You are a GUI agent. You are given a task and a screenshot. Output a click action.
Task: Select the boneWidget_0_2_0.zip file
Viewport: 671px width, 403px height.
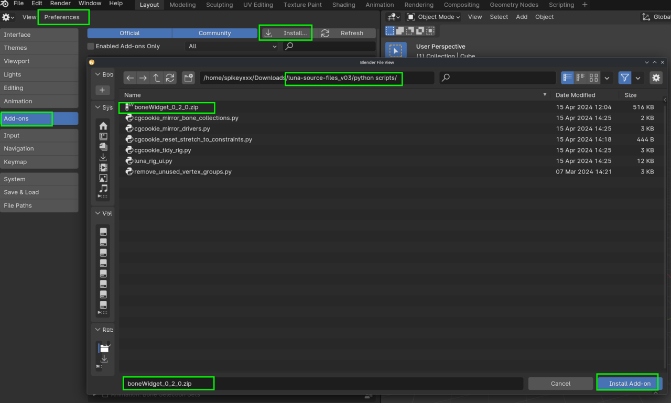click(166, 107)
